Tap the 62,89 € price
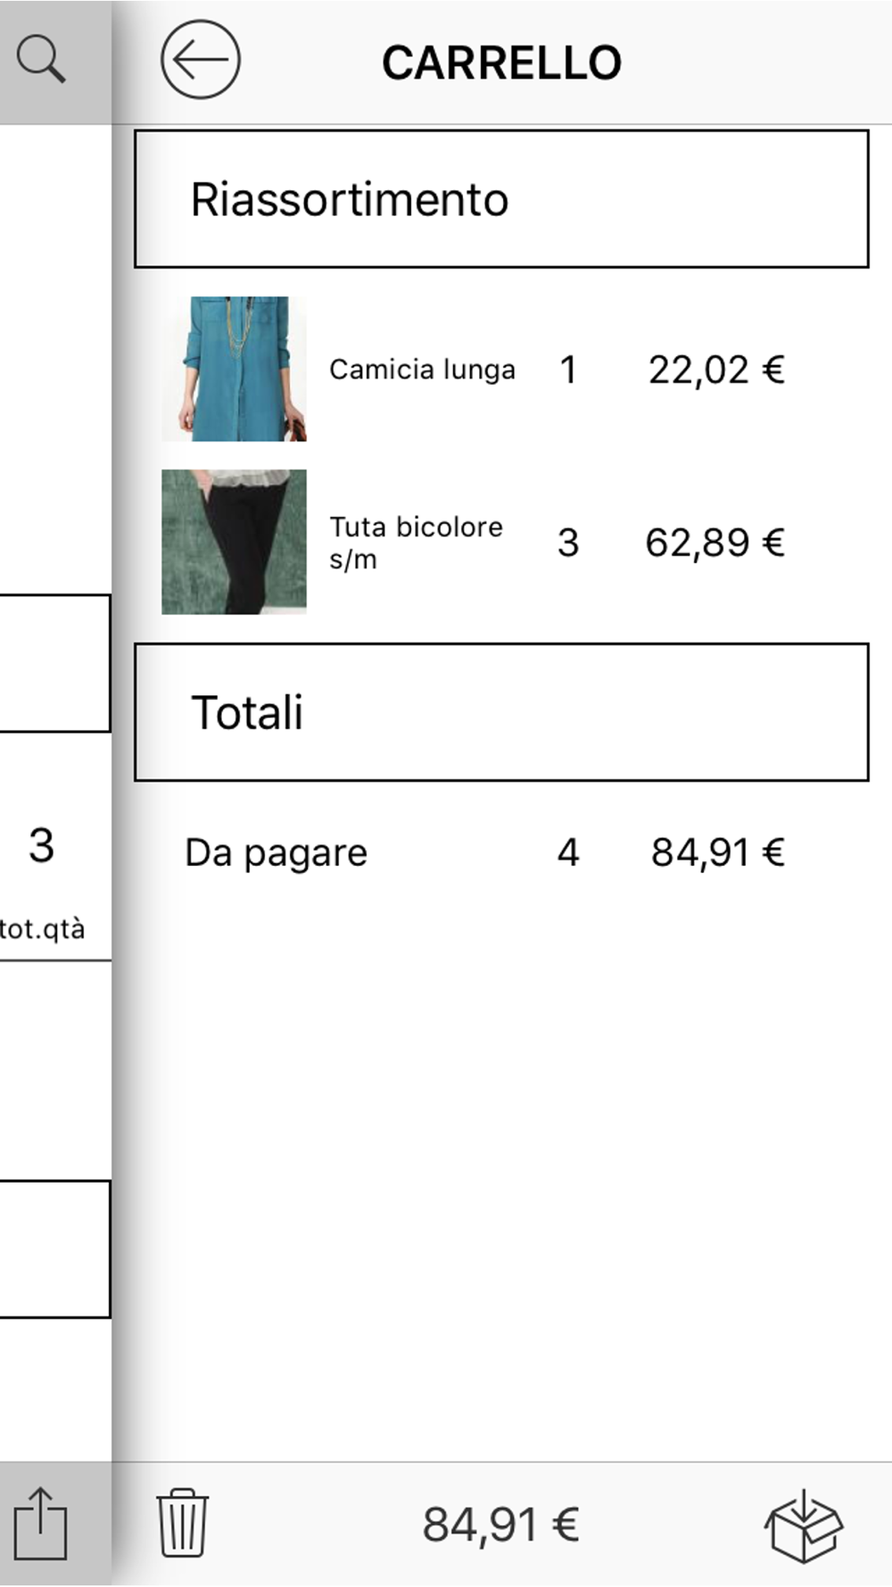The image size is (892, 1587). 714,543
